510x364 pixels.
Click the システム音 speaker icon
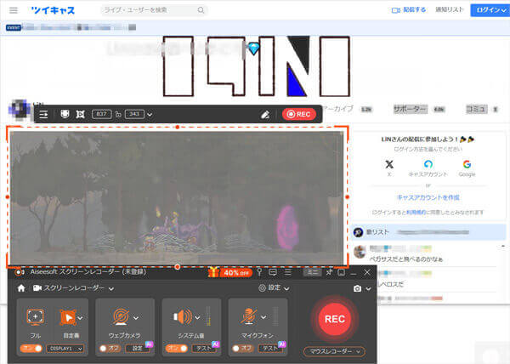pos(183,316)
